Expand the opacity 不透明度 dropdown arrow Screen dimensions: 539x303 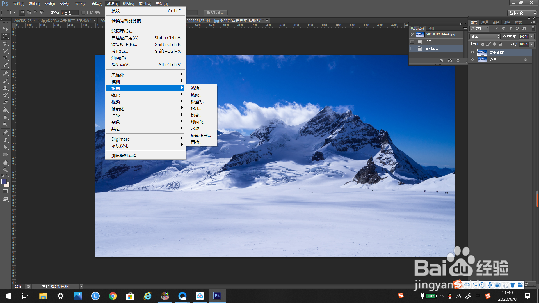tap(532, 36)
